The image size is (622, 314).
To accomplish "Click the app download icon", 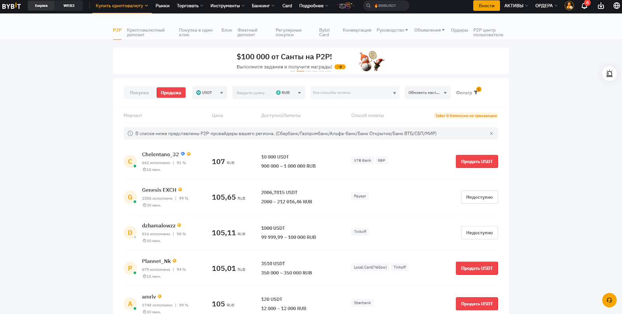I will coord(601,6).
